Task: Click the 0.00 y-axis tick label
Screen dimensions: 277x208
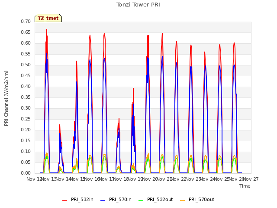Action: click(26, 173)
